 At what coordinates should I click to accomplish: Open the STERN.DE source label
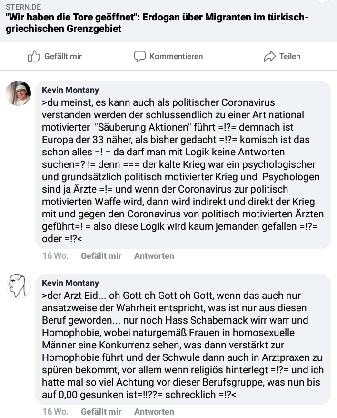coord(23,7)
